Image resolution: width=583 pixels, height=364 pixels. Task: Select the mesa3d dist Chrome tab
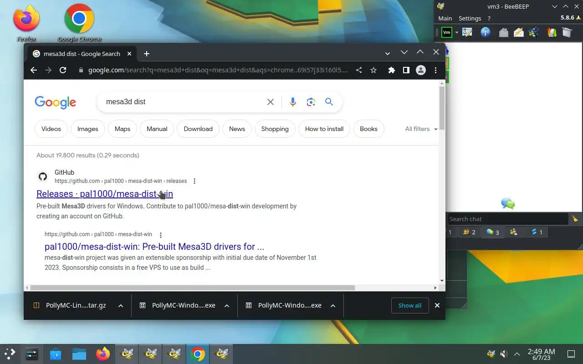(82, 54)
